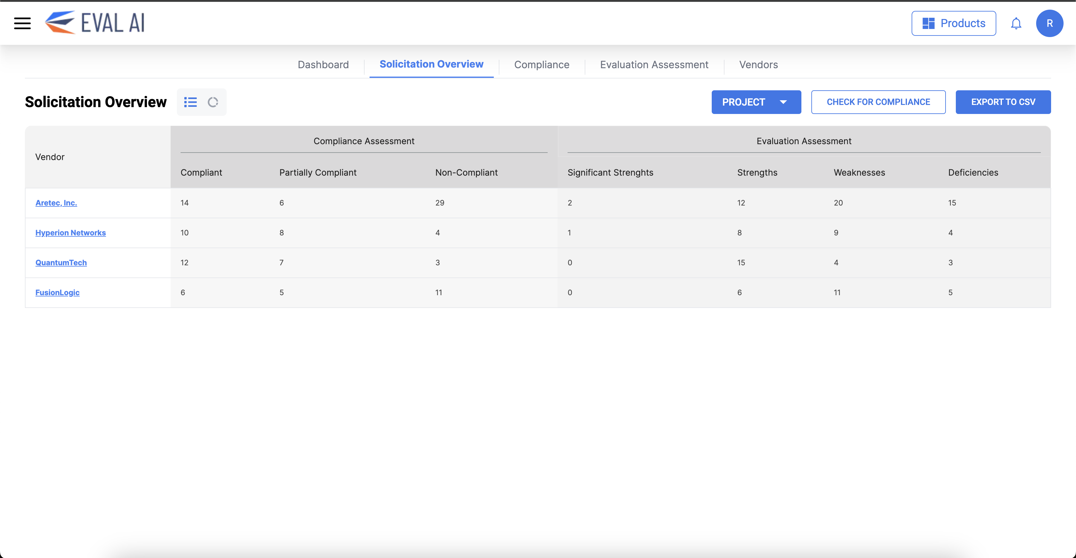This screenshot has width=1076, height=558.
Task: Switch to the Vendors tab
Action: [758, 65]
